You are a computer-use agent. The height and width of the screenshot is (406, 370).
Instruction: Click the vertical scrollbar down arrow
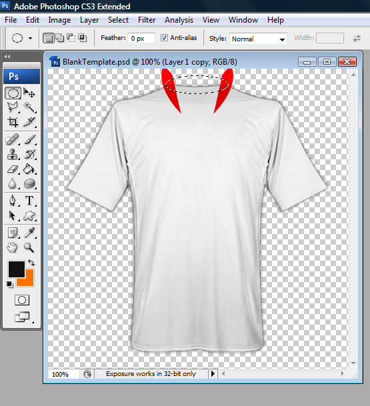click(x=353, y=363)
